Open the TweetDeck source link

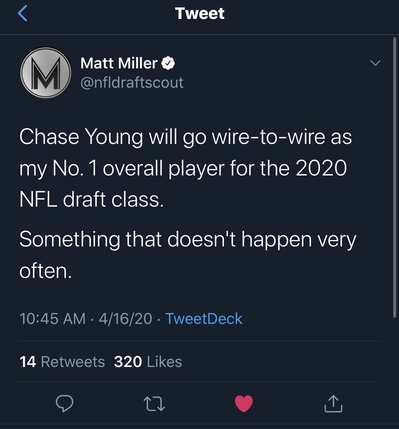pyautogui.click(x=204, y=319)
